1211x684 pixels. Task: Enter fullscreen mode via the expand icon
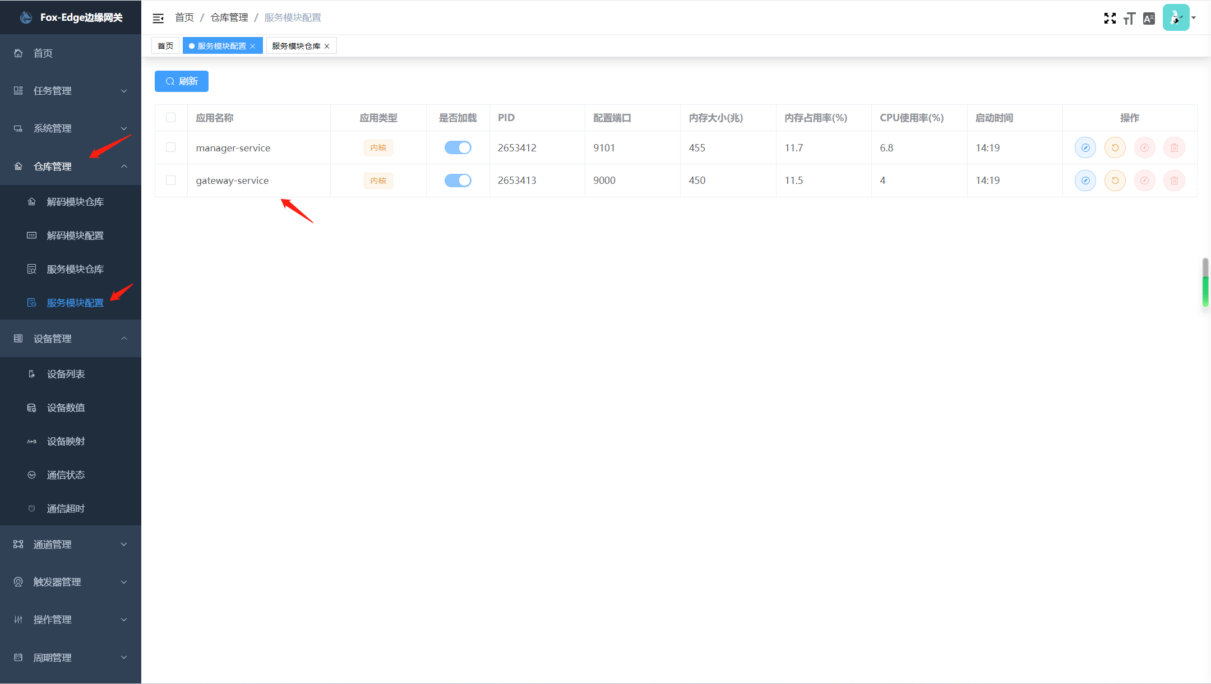1110,18
